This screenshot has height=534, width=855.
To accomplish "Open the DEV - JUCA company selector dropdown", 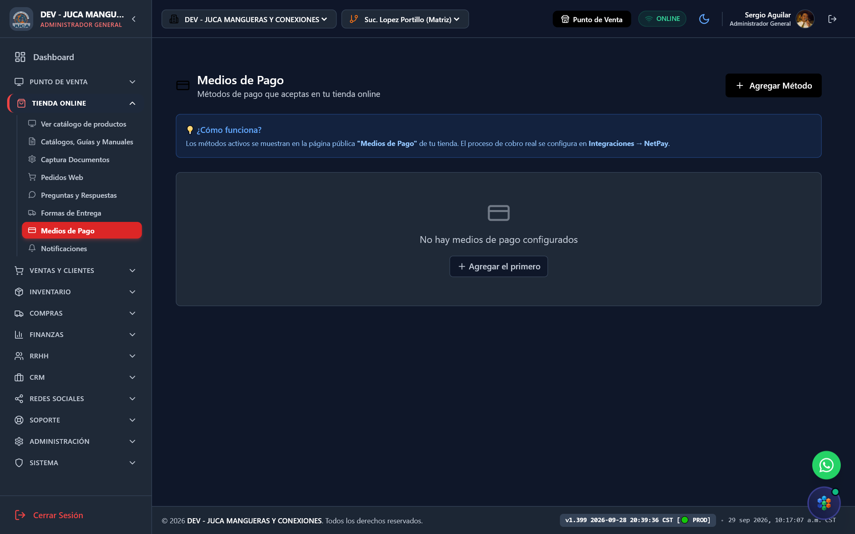I will (x=249, y=19).
